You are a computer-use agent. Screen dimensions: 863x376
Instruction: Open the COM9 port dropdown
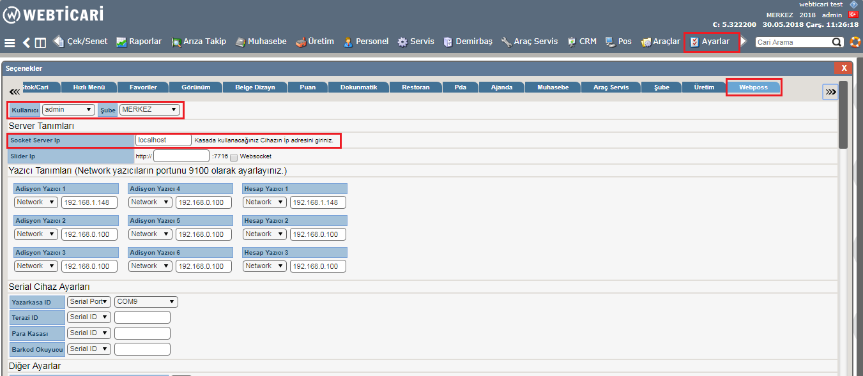[x=146, y=301]
